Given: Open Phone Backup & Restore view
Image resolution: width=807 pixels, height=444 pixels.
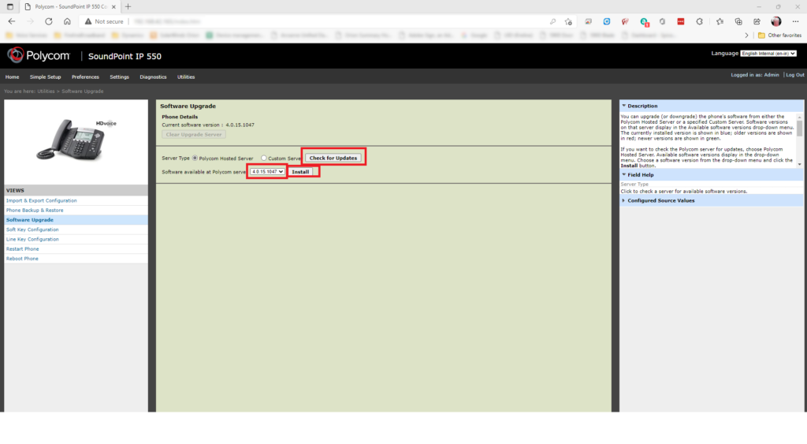Looking at the screenshot, I should 35,210.
